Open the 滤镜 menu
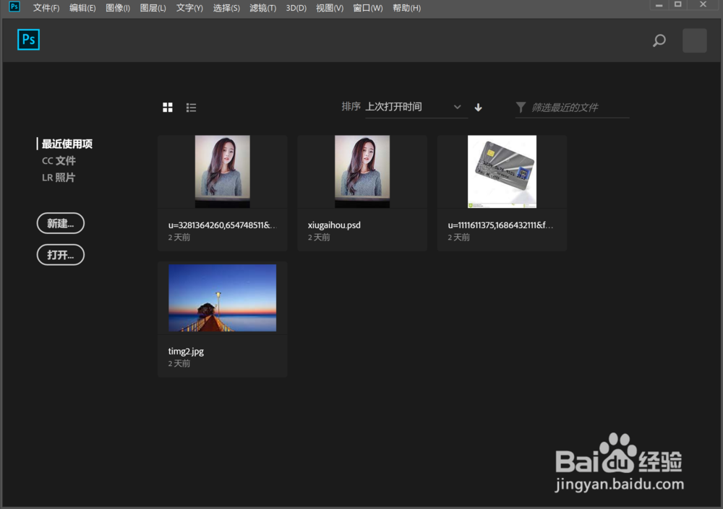Image resolution: width=723 pixels, height=509 pixels. (263, 8)
